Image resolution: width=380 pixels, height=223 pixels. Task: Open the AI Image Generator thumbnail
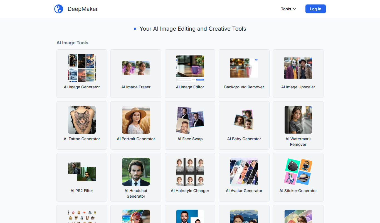82,68
